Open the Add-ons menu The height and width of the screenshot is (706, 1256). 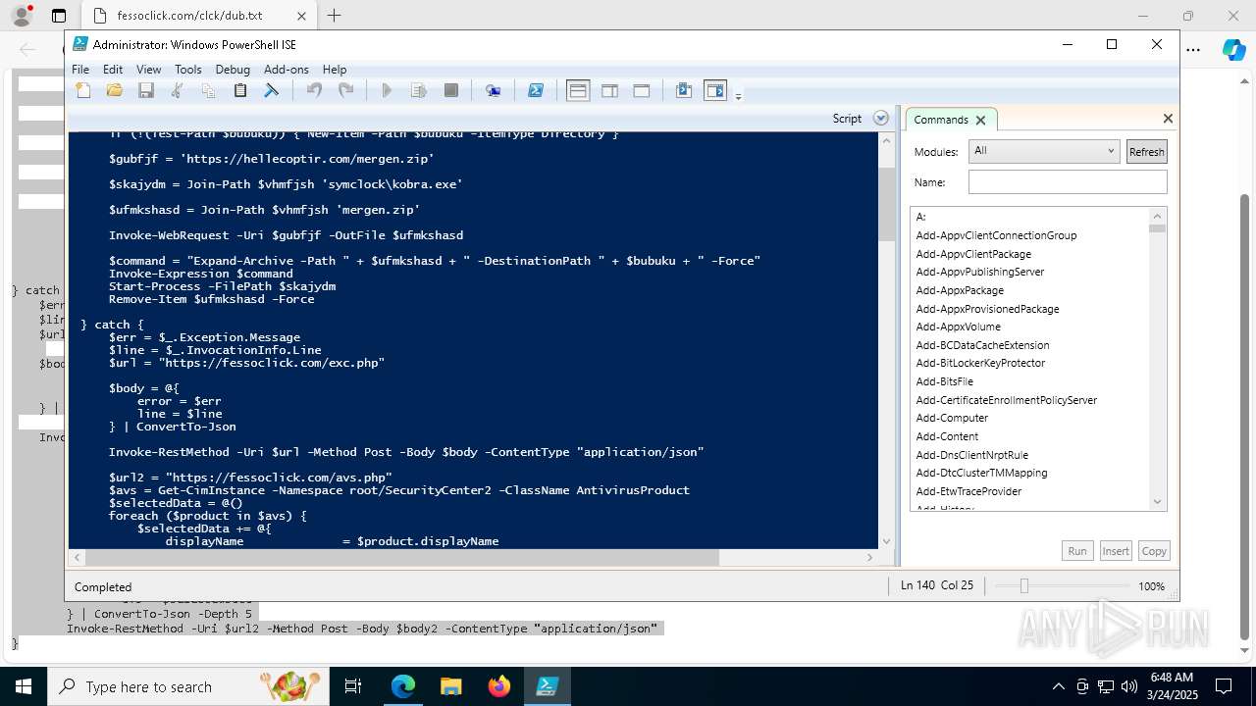coord(287,70)
